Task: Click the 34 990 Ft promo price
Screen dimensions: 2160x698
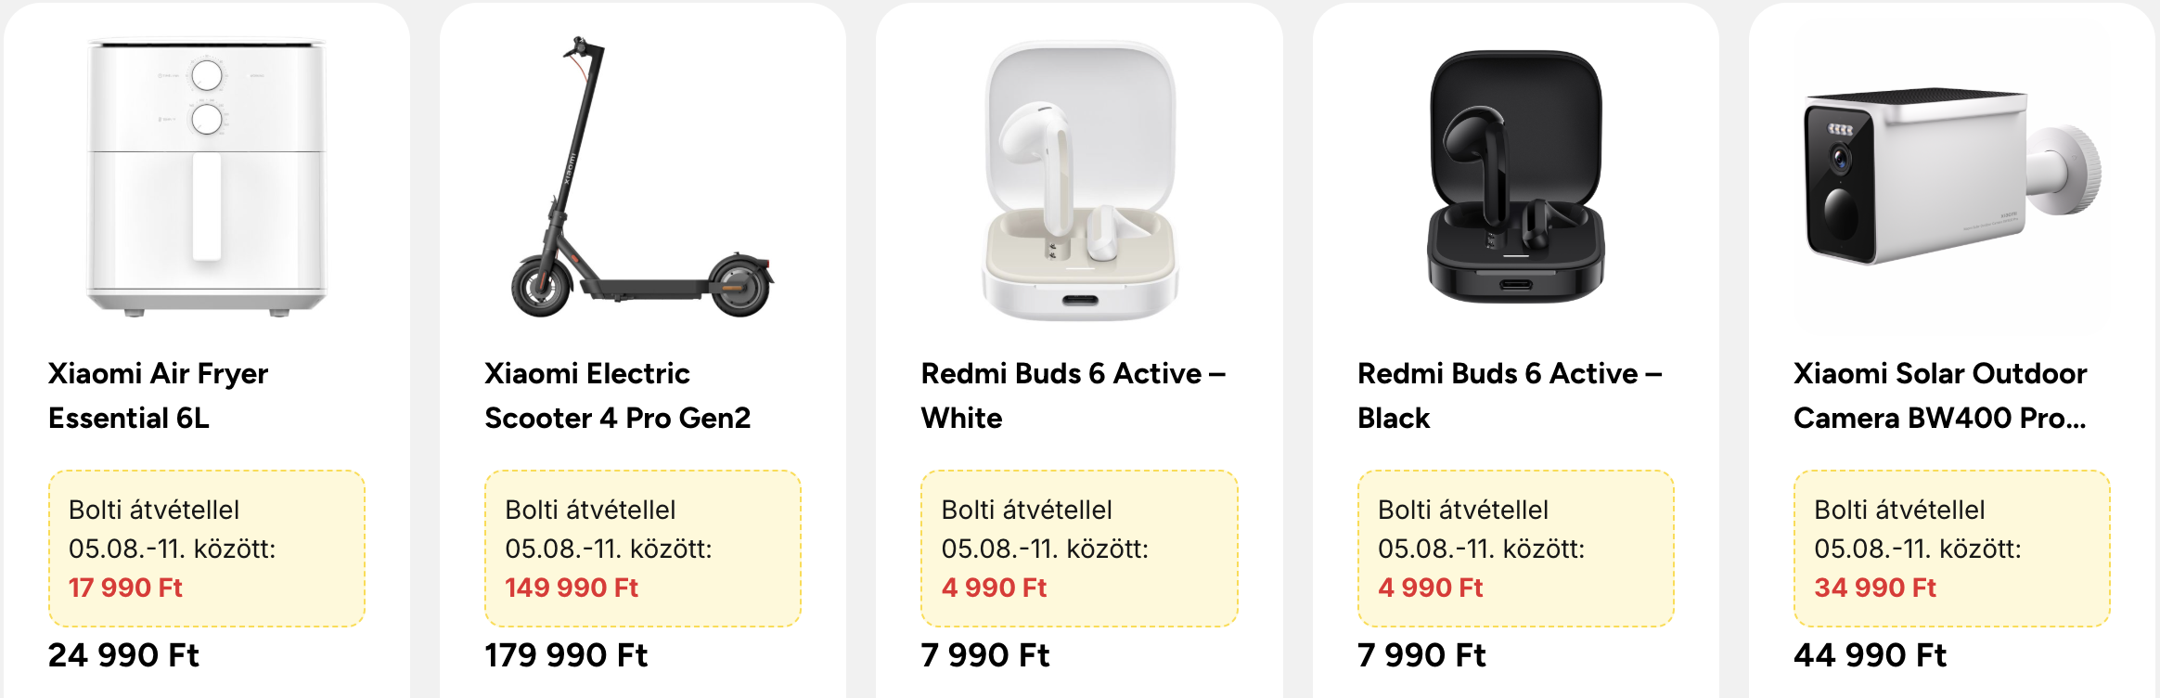Action: (1875, 588)
